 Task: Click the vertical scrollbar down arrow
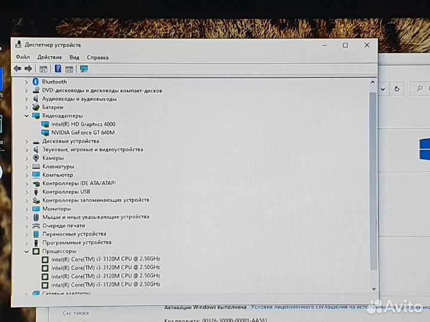[x=373, y=289]
